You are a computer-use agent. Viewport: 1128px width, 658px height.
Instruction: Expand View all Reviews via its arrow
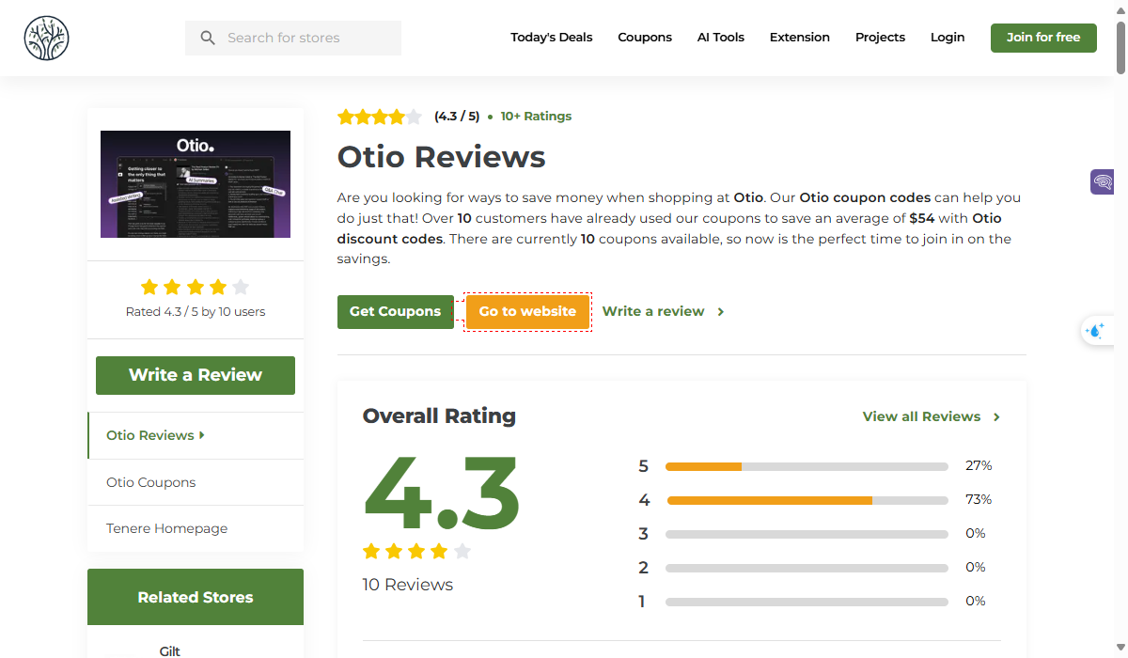click(x=996, y=417)
